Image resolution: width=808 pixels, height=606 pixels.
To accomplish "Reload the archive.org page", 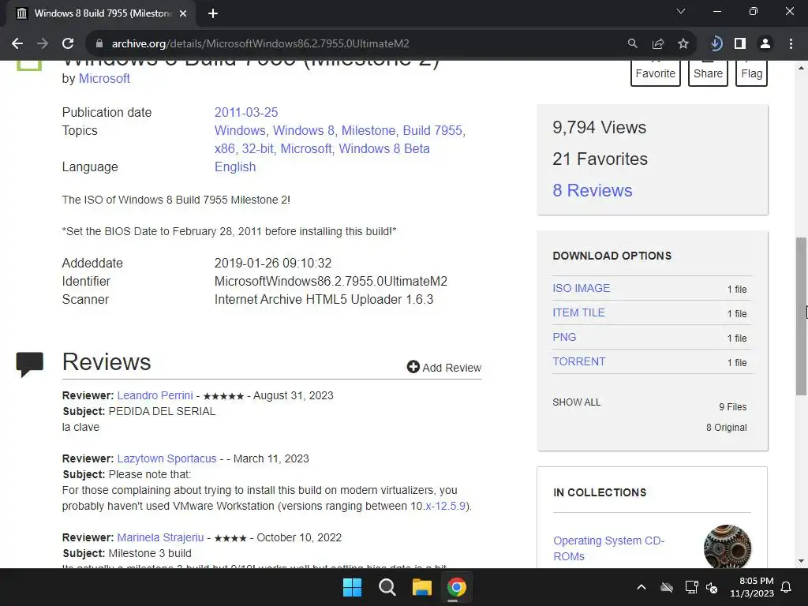I will 68,44.
